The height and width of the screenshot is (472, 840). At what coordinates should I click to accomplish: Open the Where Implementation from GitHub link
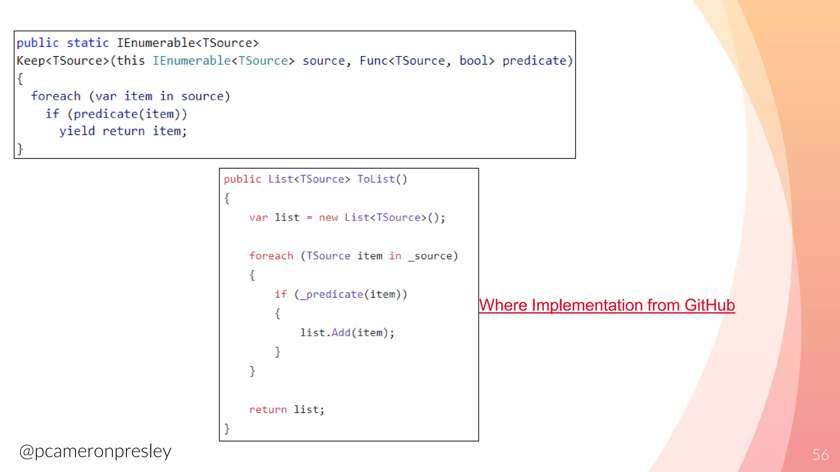coord(607,305)
